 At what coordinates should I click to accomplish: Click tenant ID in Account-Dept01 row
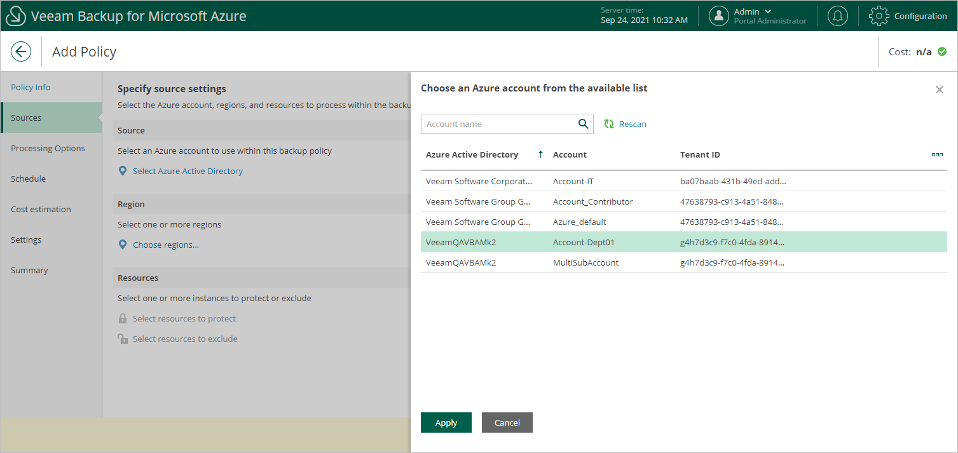(732, 242)
